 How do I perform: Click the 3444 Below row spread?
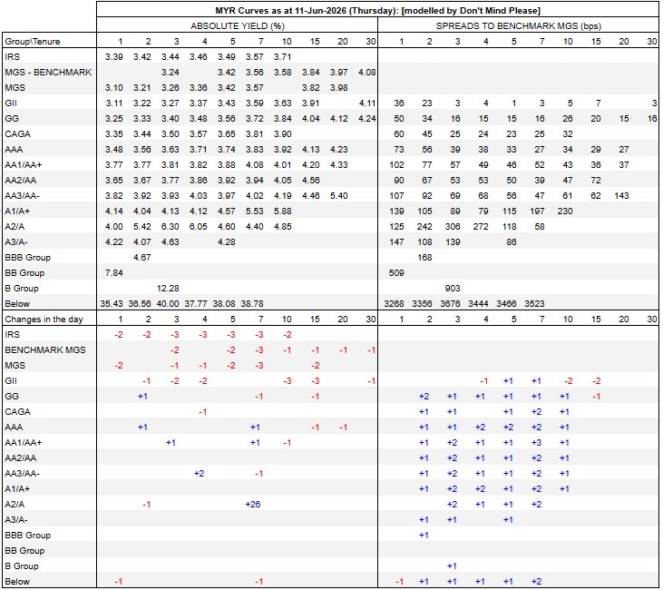pos(478,304)
